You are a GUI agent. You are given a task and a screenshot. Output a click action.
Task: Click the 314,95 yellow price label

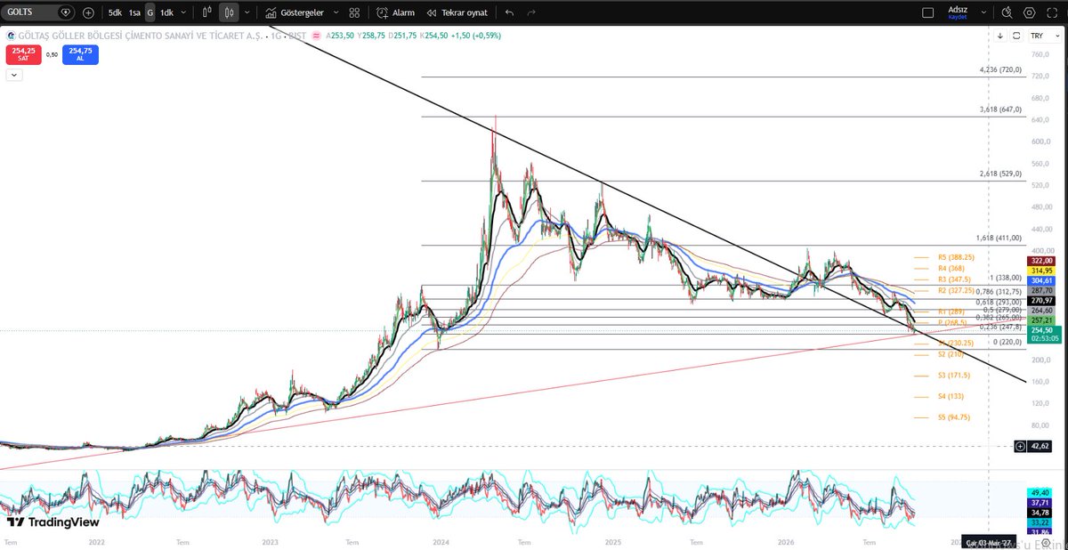pos(1040,270)
